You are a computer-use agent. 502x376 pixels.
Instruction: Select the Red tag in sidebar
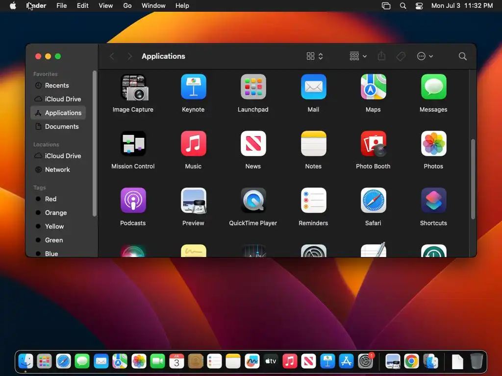[x=58, y=199]
